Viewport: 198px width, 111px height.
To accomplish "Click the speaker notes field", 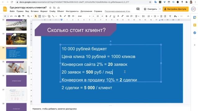I will (x=110, y=109).
